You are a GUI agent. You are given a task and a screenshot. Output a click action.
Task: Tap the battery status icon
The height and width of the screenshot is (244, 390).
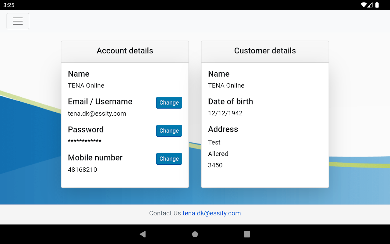pos(377,5)
